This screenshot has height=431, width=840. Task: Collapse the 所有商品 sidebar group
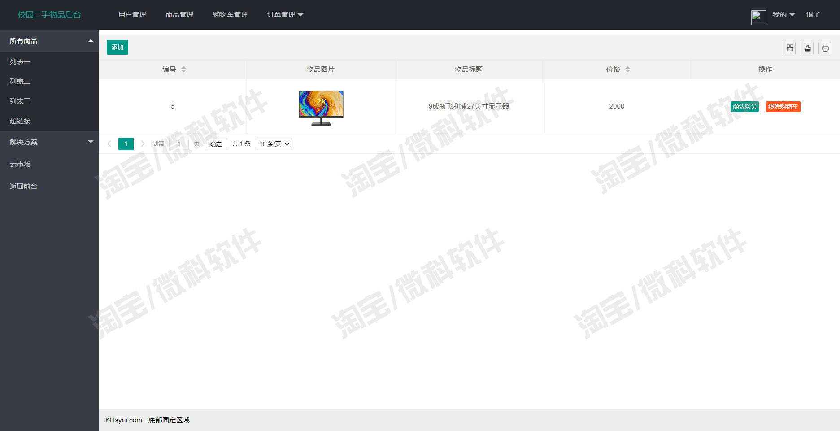click(x=49, y=41)
